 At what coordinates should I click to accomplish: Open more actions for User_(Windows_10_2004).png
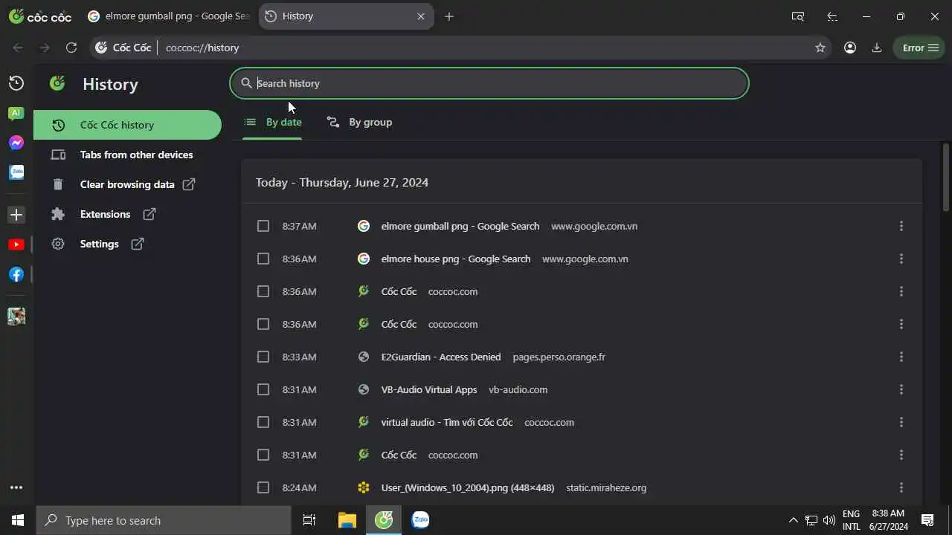[x=901, y=487]
